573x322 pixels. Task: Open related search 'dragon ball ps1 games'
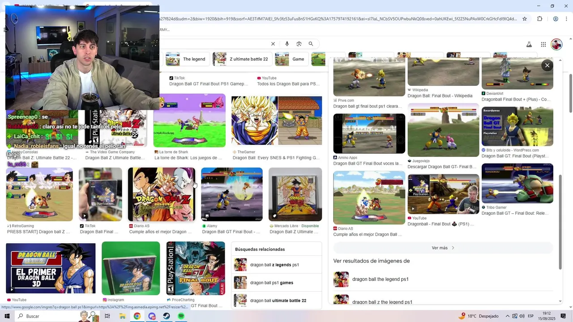[277, 283]
